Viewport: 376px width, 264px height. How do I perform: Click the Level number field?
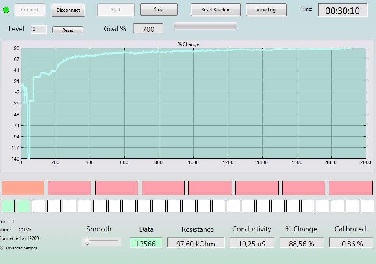(39, 29)
